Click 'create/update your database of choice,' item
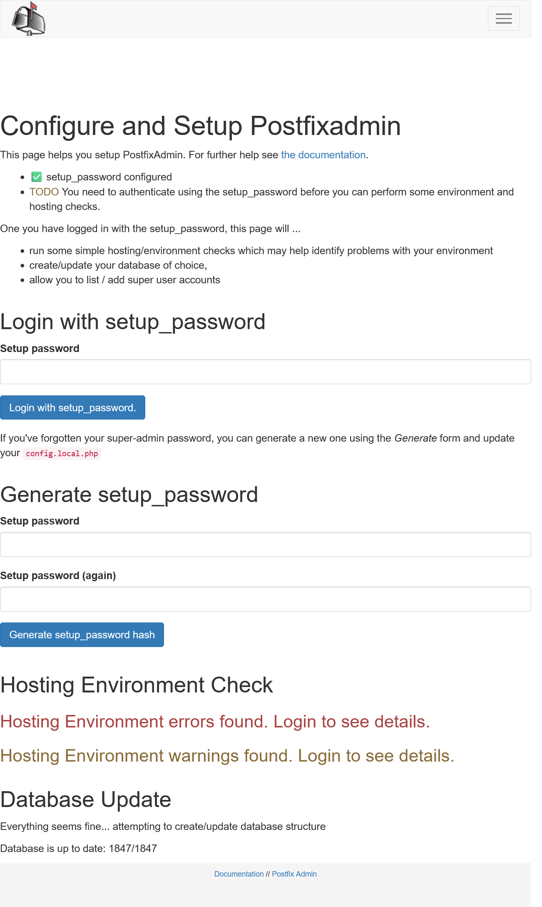542x907 pixels. pyautogui.click(x=118, y=265)
